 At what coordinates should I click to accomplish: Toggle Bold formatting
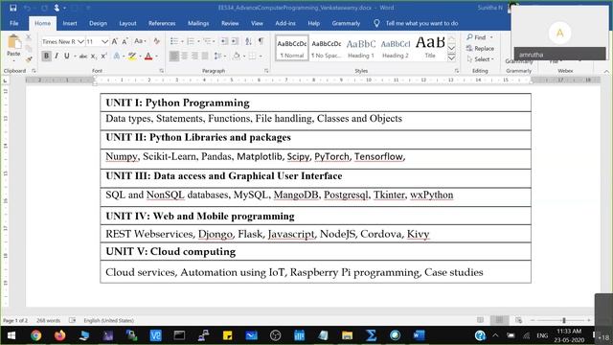(46, 56)
